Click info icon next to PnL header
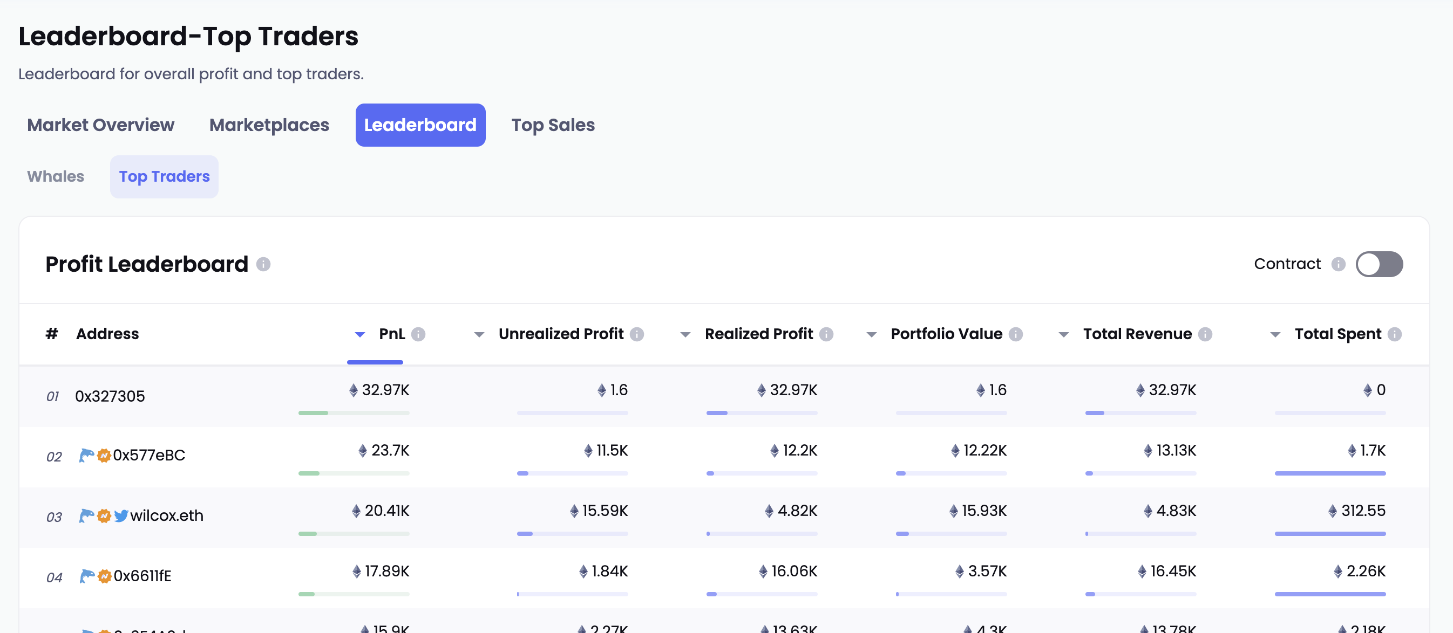The width and height of the screenshot is (1453, 633). (x=418, y=334)
